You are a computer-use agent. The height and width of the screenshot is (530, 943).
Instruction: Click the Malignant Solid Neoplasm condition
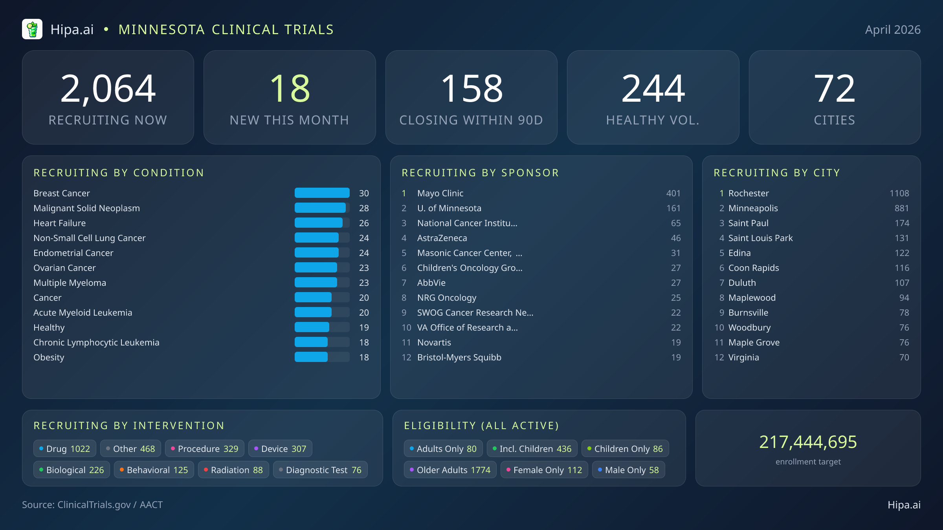coord(86,208)
